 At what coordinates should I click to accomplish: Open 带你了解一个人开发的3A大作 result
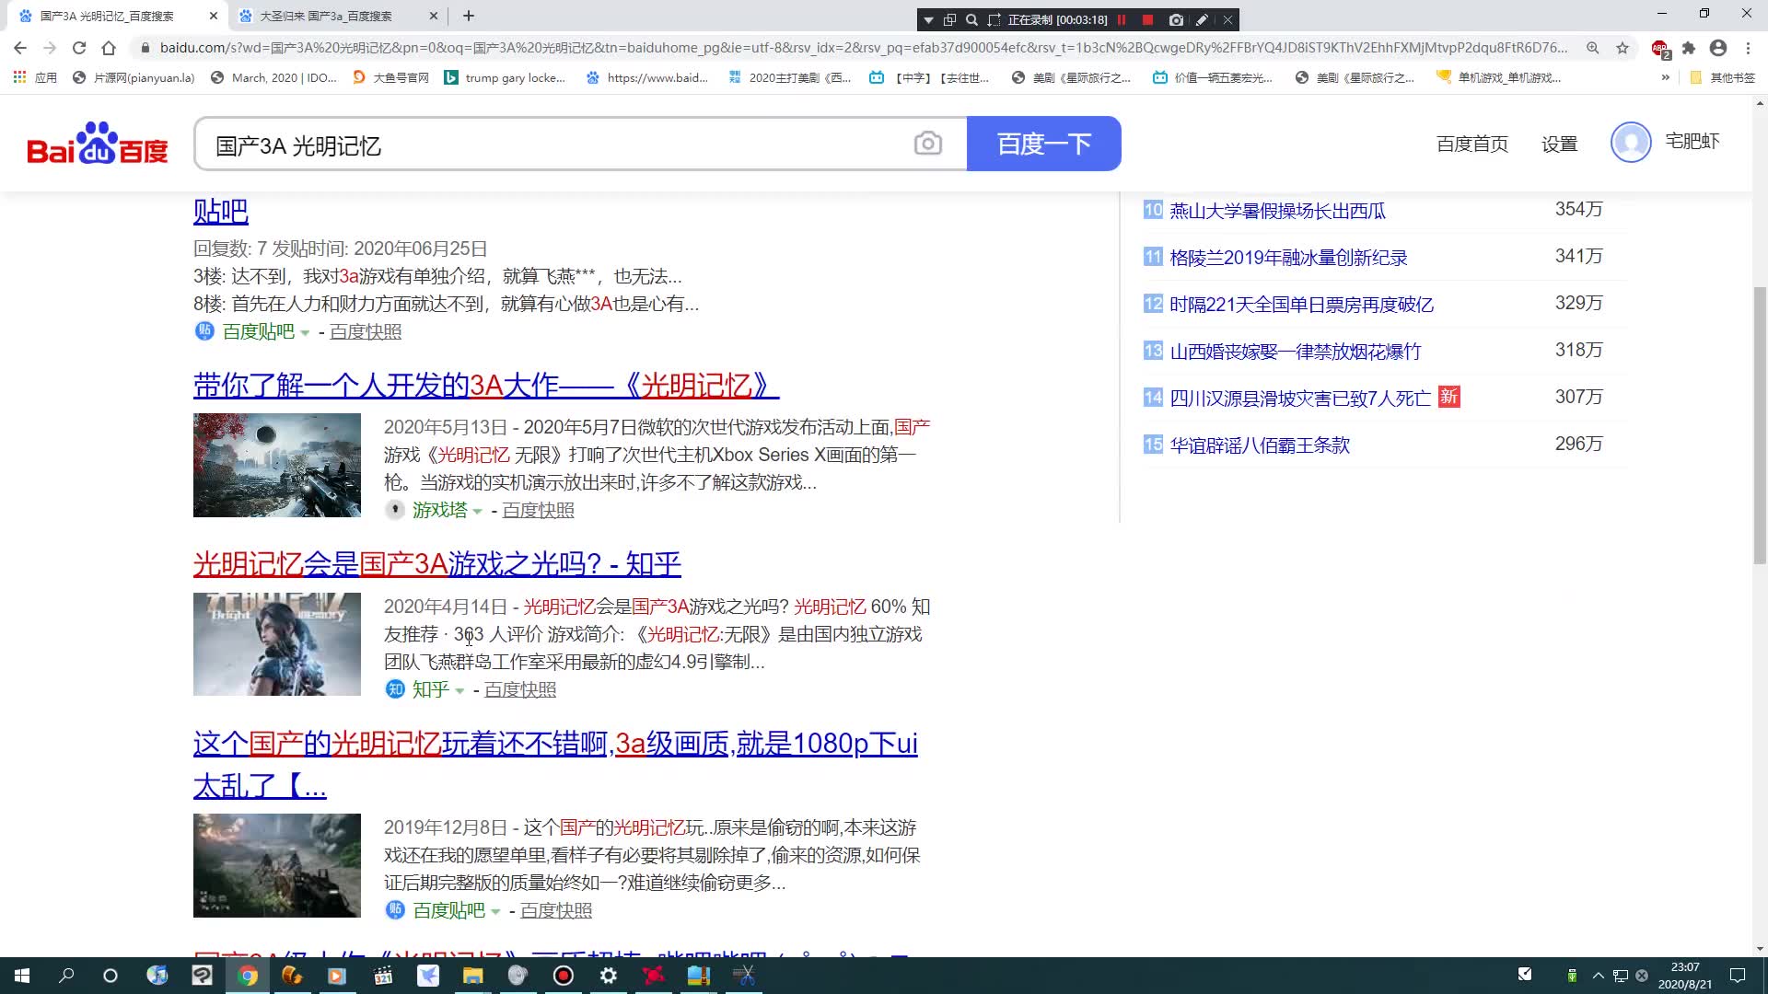tap(485, 385)
